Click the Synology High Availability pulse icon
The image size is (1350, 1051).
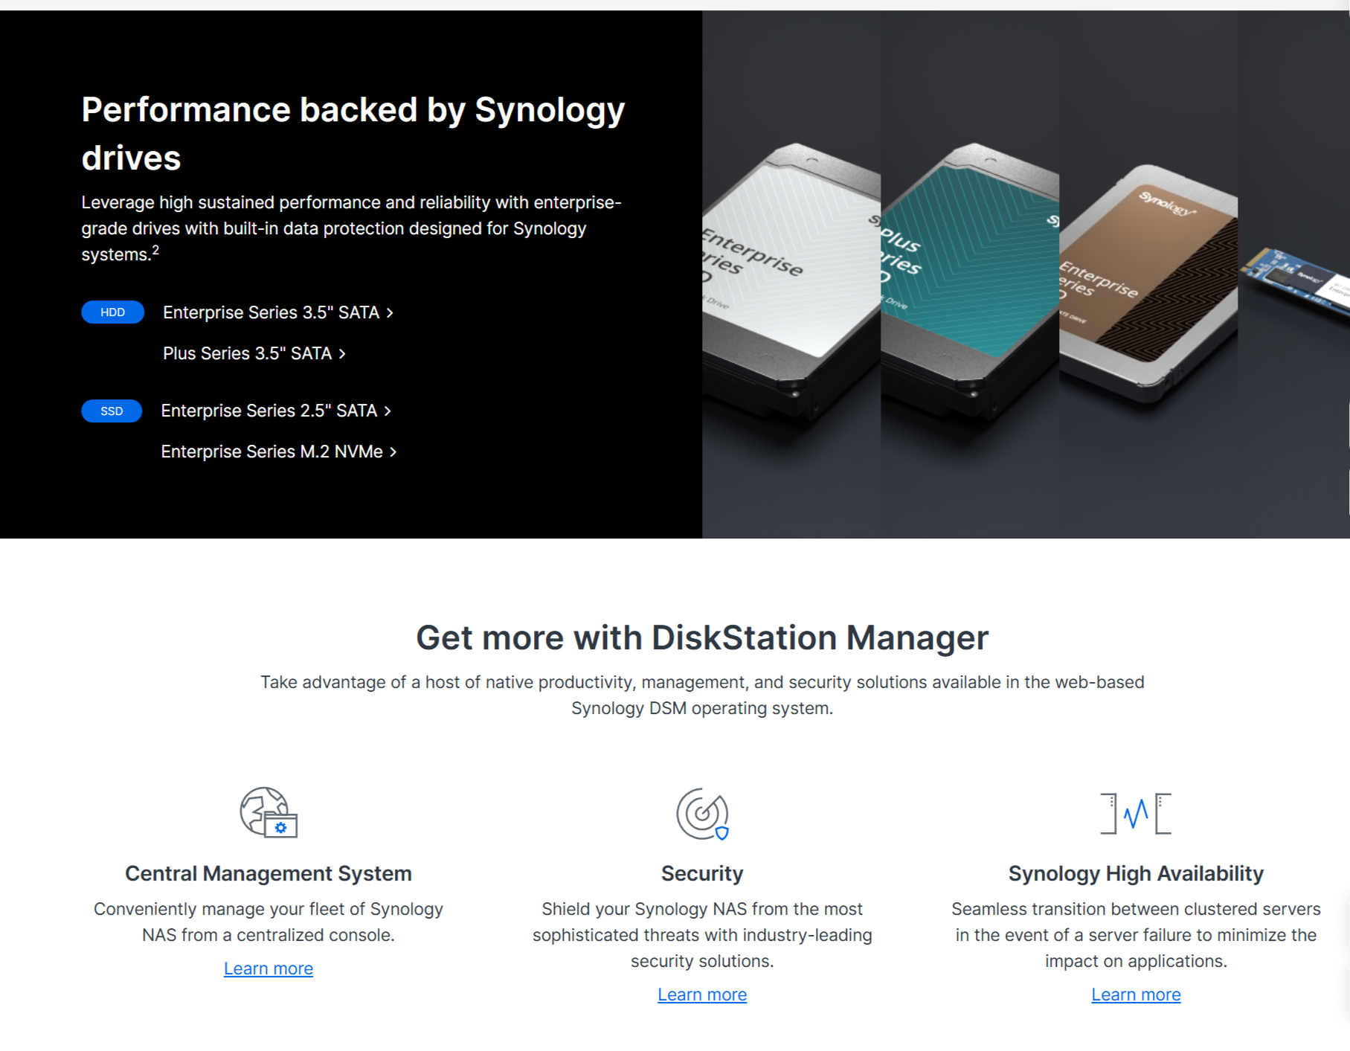[1136, 814]
